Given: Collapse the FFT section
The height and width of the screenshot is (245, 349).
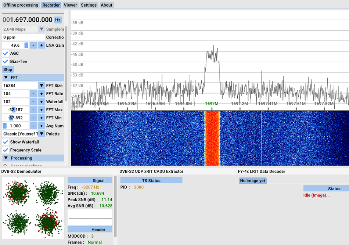Looking at the screenshot, I should pyautogui.click(x=6, y=78).
